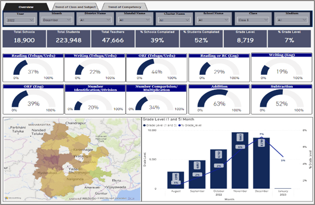
Task: Click the Hyderabad label on the map
Action: tap(47, 172)
